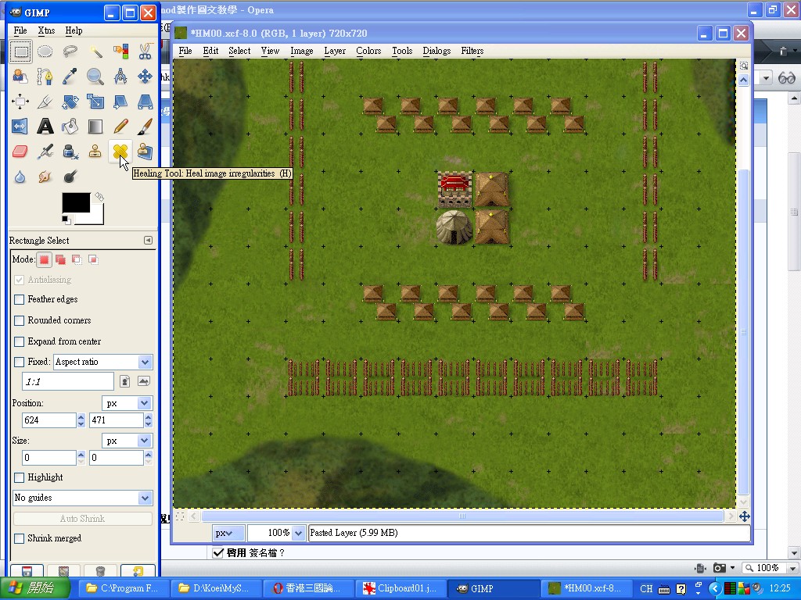The width and height of the screenshot is (801, 600).
Task: Select the Bucket Fill tool
Action: click(70, 127)
